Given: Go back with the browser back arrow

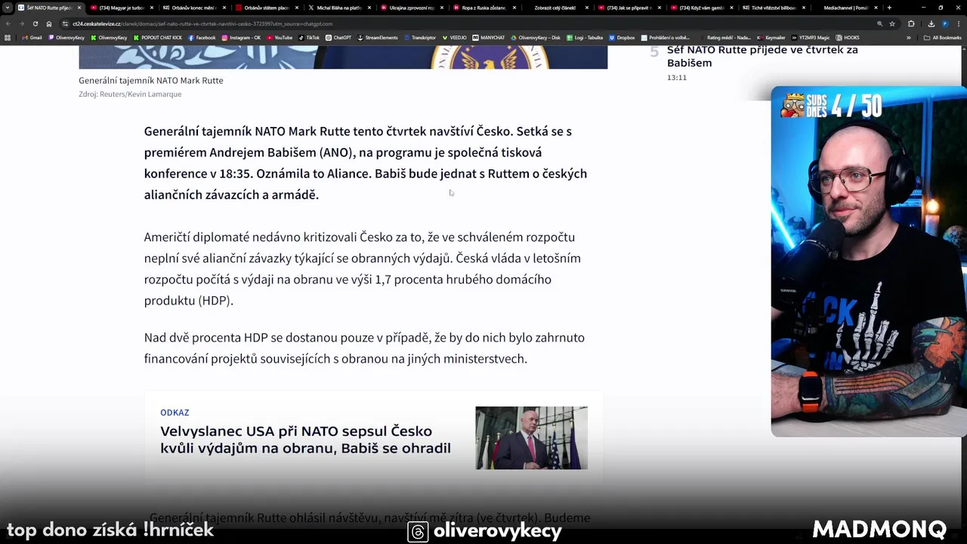Looking at the screenshot, I should tap(8, 23).
